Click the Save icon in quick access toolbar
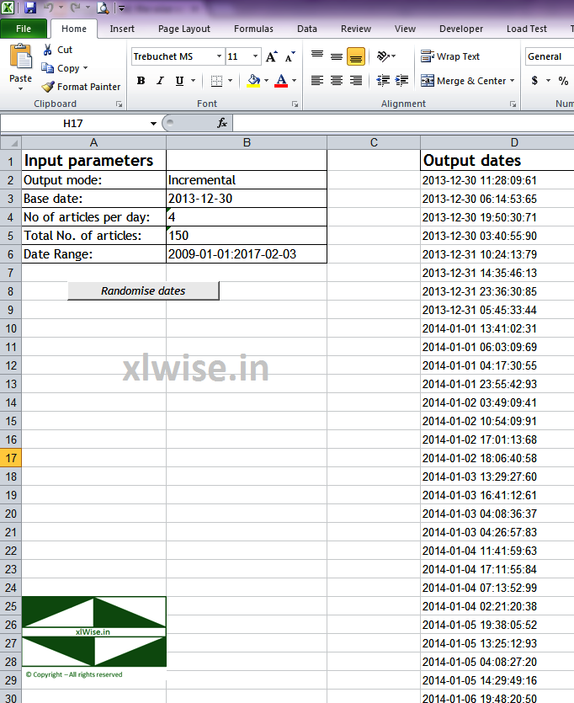The height and width of the screenshot is (703, 574). 30,8
